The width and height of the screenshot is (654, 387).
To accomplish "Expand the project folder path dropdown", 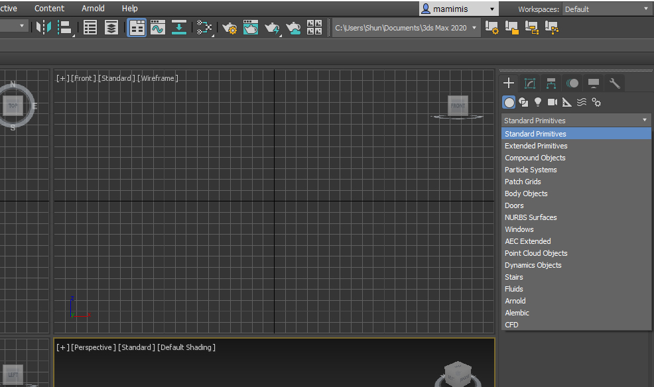I will 474,28.
